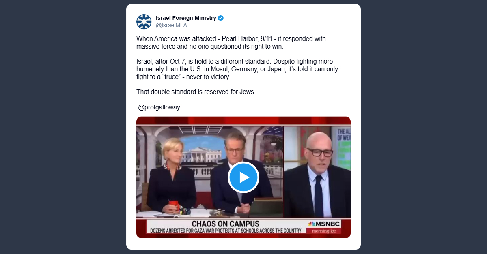Click the morning joe show logo
Screen dimensions: 487x254
(x=323, y=231)
